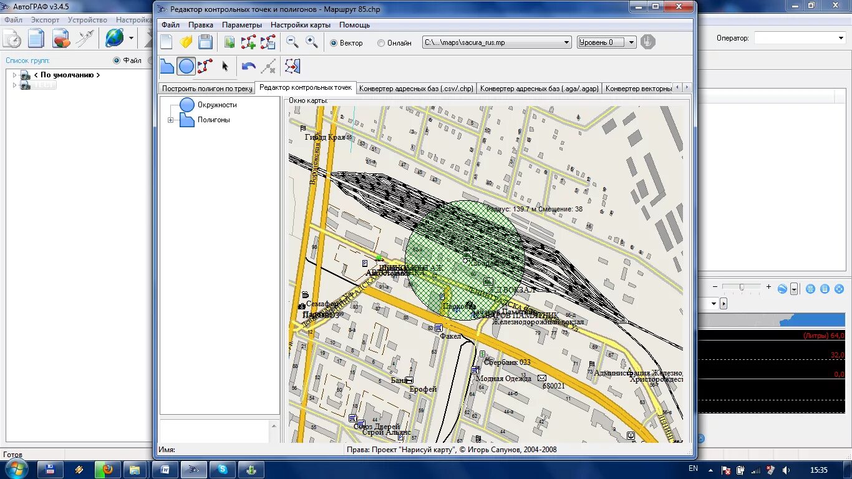
Task: Click the zoom slider handle in AutoGRAPH
Action: [x=742, y=287]
